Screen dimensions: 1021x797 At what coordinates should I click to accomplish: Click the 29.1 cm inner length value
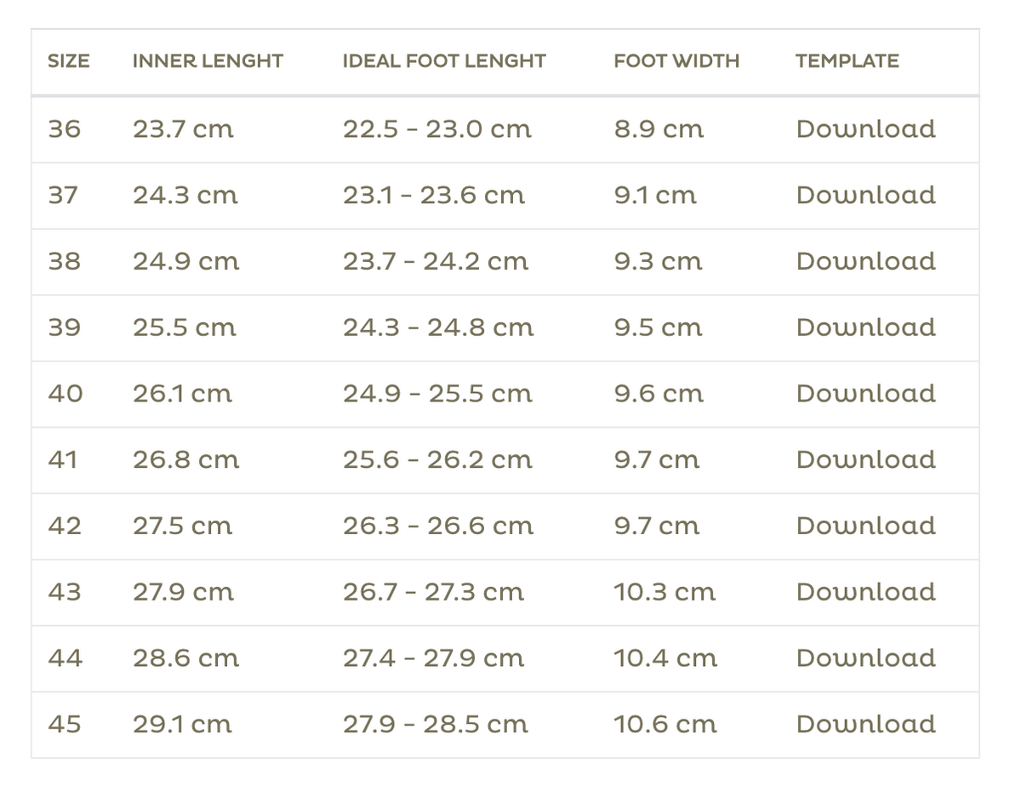182,725
